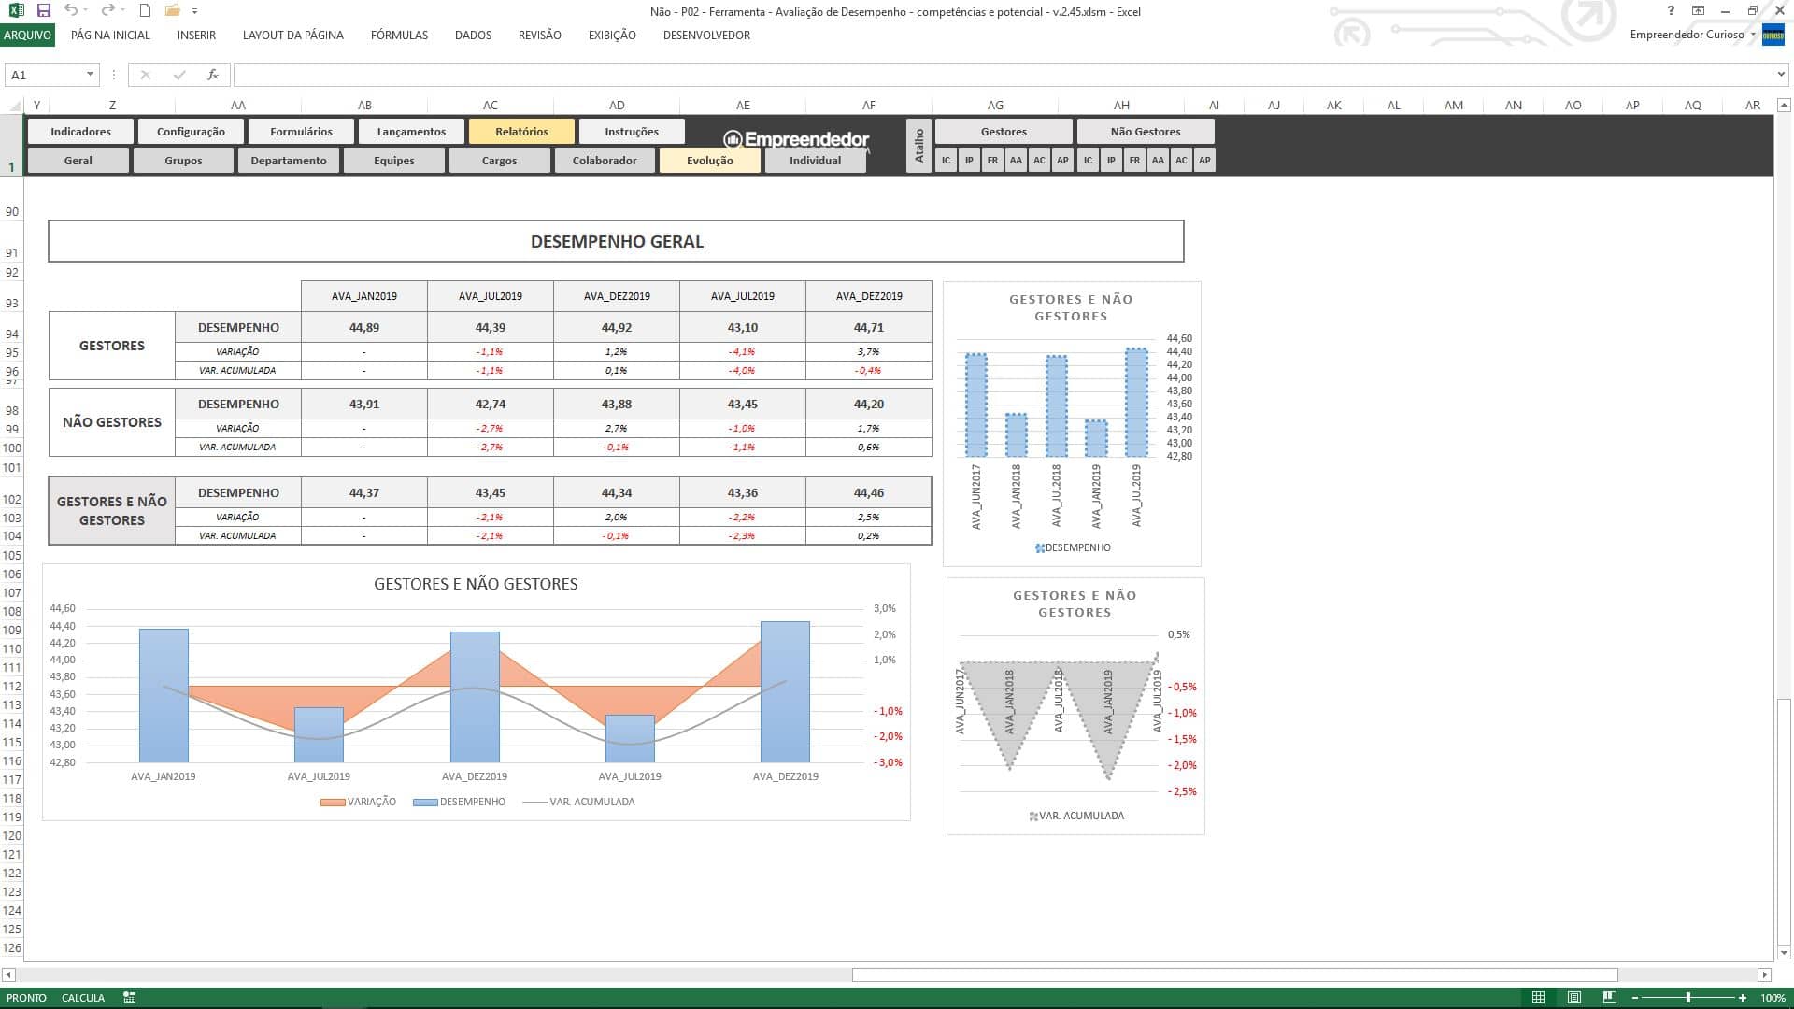Click the Lançamentos navigation button
The image size is (1794, 1009).
(x=411, y=132)
